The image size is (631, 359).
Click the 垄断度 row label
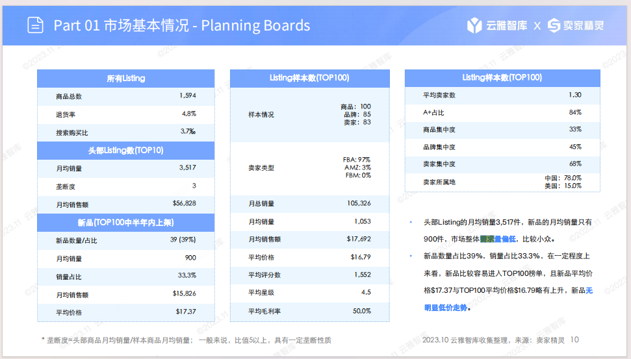coord(66,186)
